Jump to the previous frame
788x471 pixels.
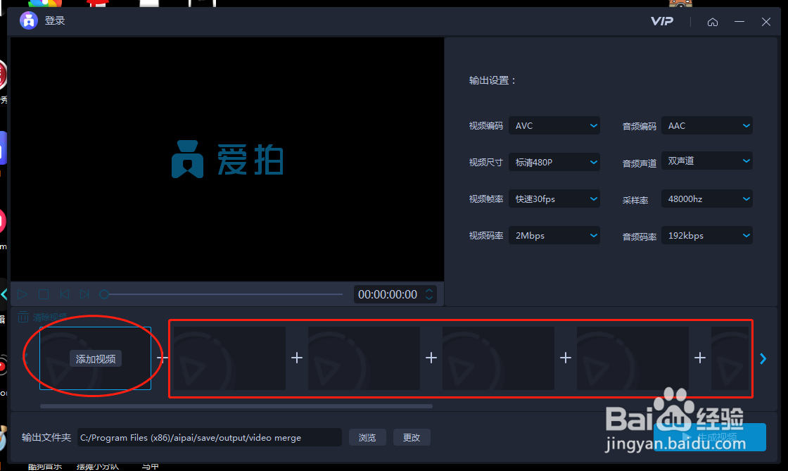click(64, 294)
